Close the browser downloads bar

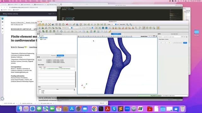click(x=107, y=103)
